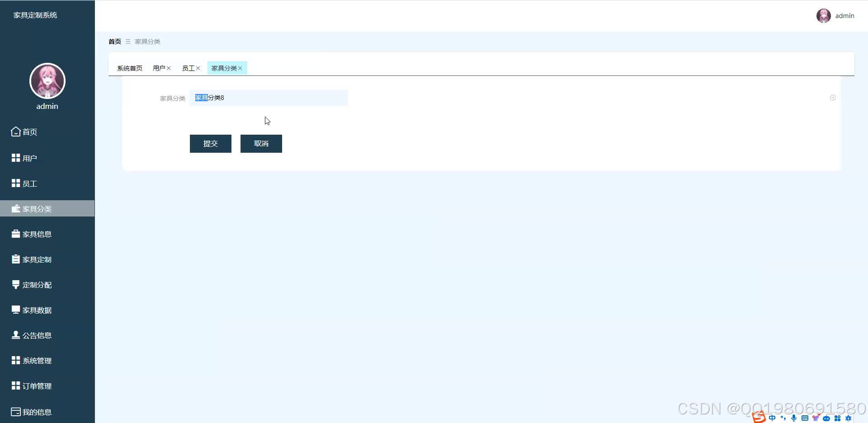Click the card icon beside 我的信息
The width and height of the screenshot is (868, 423).
16,412
